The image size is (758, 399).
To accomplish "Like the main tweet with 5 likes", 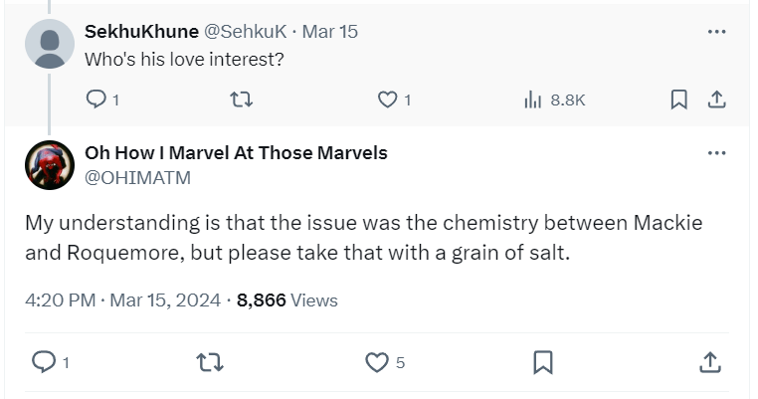I will [x=376, y=362].
